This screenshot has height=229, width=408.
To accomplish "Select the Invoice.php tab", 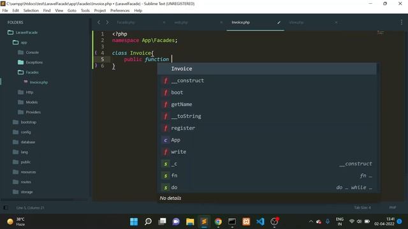I will click(x=241, y=23).
